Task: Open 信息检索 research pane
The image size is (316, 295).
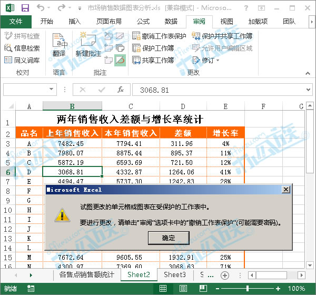Action: pos(22,48)
